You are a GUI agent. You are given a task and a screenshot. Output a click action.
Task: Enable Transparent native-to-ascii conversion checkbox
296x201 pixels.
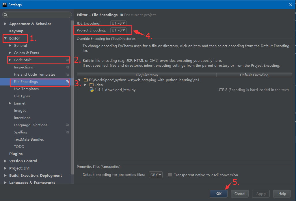(170, 175)
